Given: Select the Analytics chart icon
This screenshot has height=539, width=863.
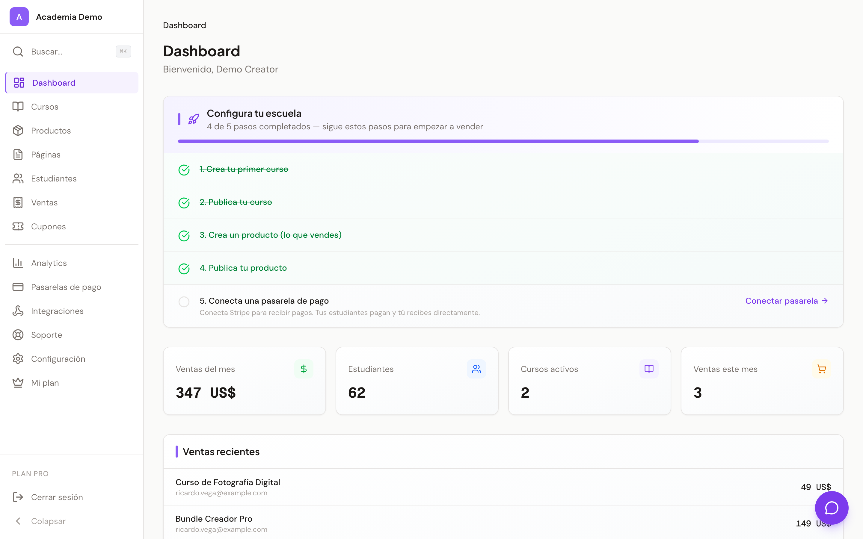Looking at the screenshot, I should (x=19, y=263).
